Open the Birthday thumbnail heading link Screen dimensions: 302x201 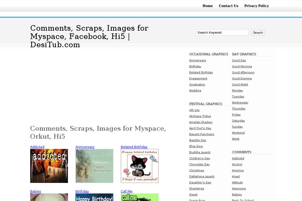click(x=82, y=191)
